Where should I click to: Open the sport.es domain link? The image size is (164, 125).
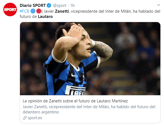coord(35,118)
